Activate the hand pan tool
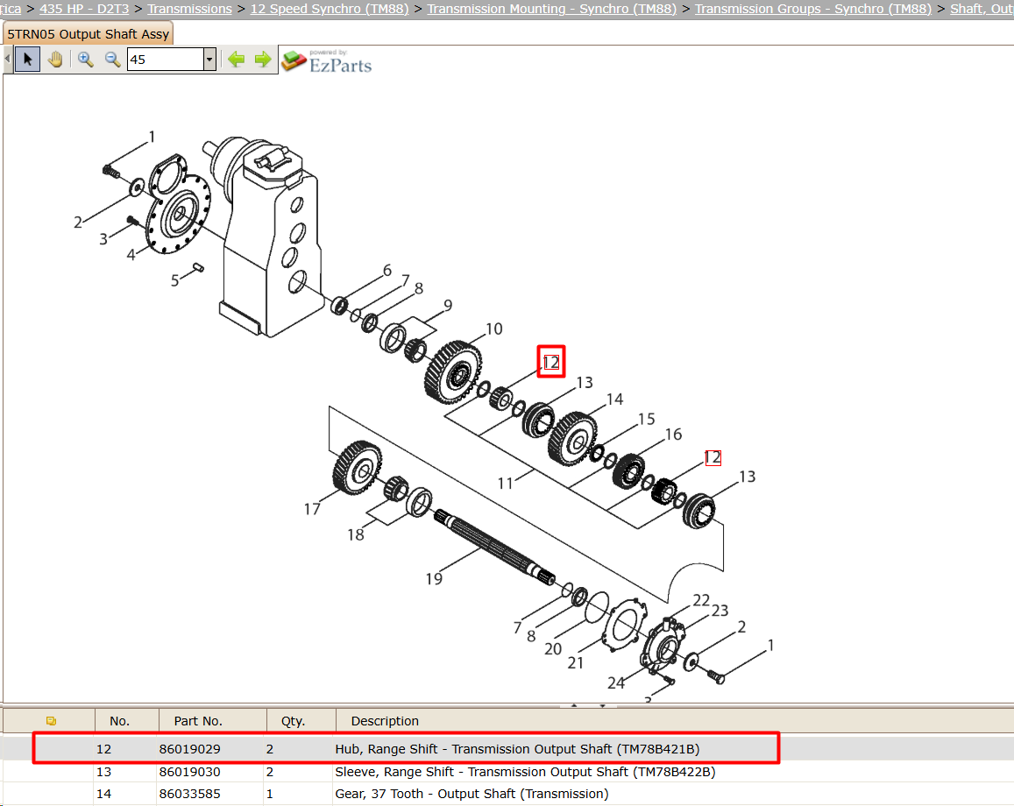 (x=55, y=60)
